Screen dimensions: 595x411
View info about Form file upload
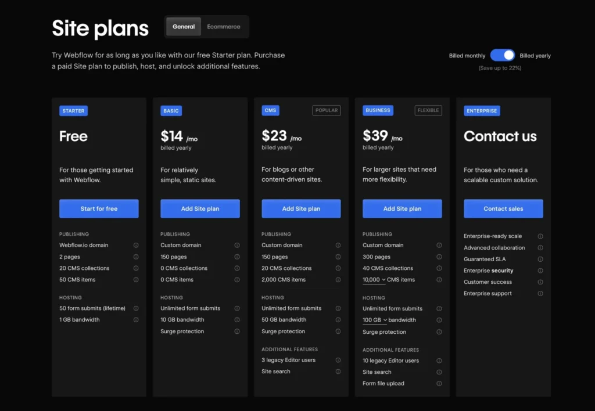tap(440, 383)
